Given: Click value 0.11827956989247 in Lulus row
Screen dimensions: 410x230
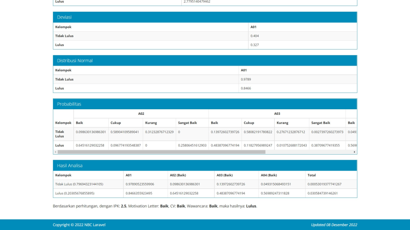Looking at the screenshot, I should [258, 145].
